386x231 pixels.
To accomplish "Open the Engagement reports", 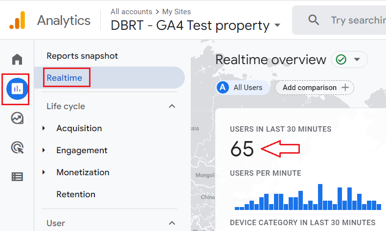I will coord(82,150).
